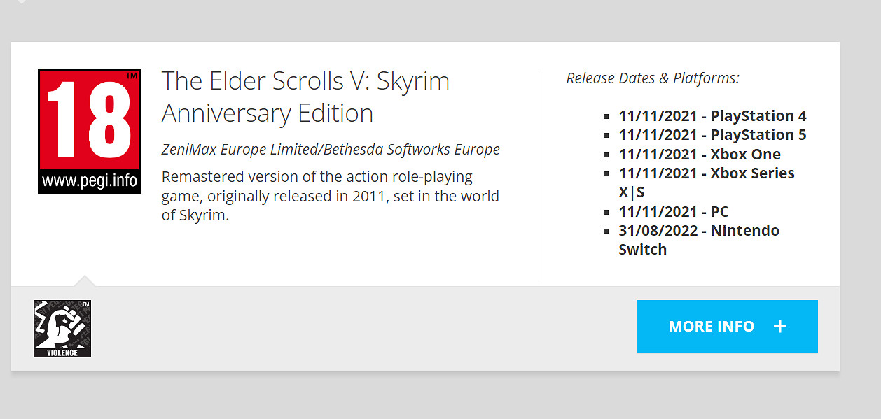This screenshot has height=419, width=881.
Task: Select the PlayStation 4 release date entry
Action: 712,116
